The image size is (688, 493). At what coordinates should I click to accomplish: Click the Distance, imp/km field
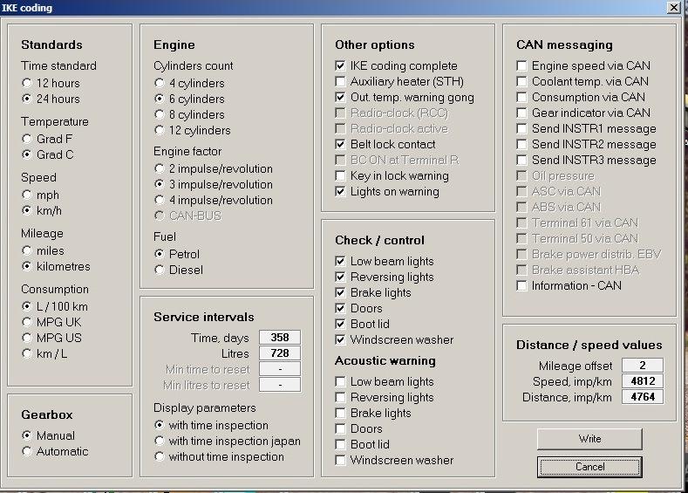pos(643,397)
